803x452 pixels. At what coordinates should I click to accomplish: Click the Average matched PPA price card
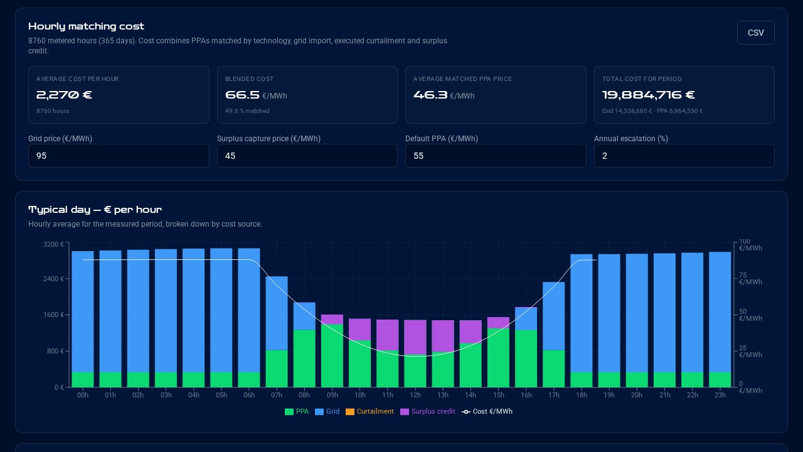tap(496, 95)
